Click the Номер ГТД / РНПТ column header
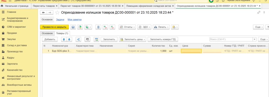The width and height of the screenshot is (269, 97). coord(235,46)
